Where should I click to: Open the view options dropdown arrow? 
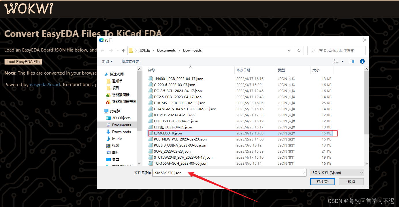pyautogui.click(x=342, y=61)
